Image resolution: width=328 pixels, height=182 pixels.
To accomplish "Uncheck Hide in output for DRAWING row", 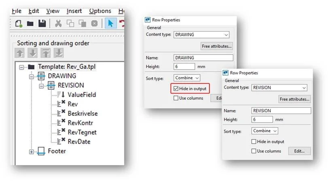I will (x=176, y=89).
